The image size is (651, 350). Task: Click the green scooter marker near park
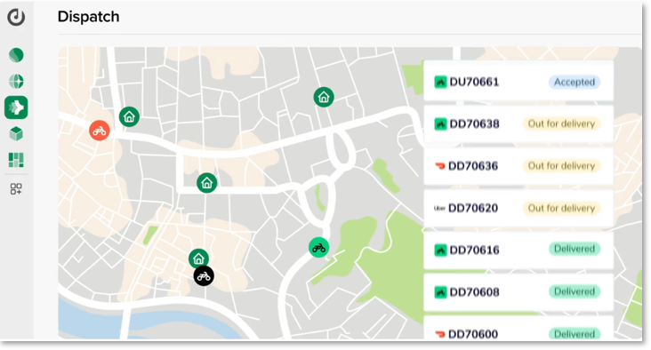point(319,248)
